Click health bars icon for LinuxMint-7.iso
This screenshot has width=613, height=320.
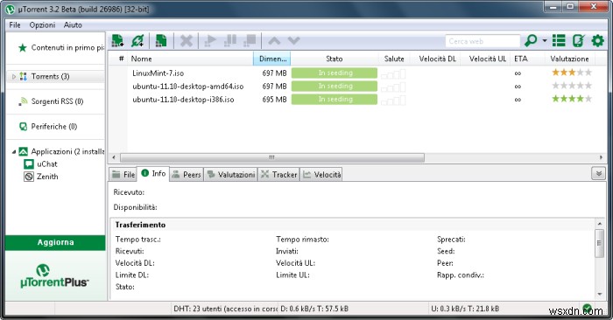pos(393,73)
